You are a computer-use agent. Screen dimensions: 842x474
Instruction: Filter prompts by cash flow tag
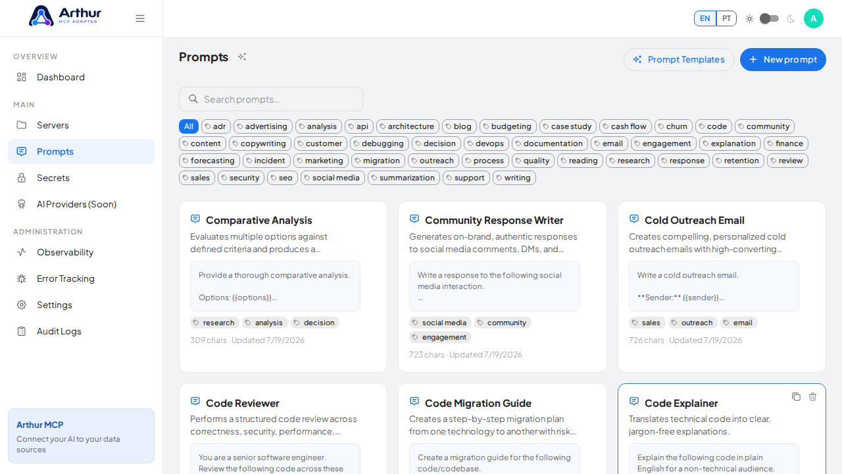(626, 126)
